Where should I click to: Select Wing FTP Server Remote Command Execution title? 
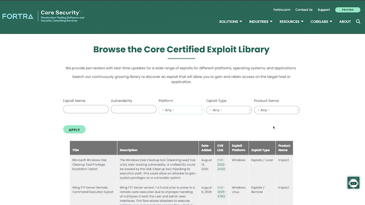pyautogui.click(x=93, y=190)
